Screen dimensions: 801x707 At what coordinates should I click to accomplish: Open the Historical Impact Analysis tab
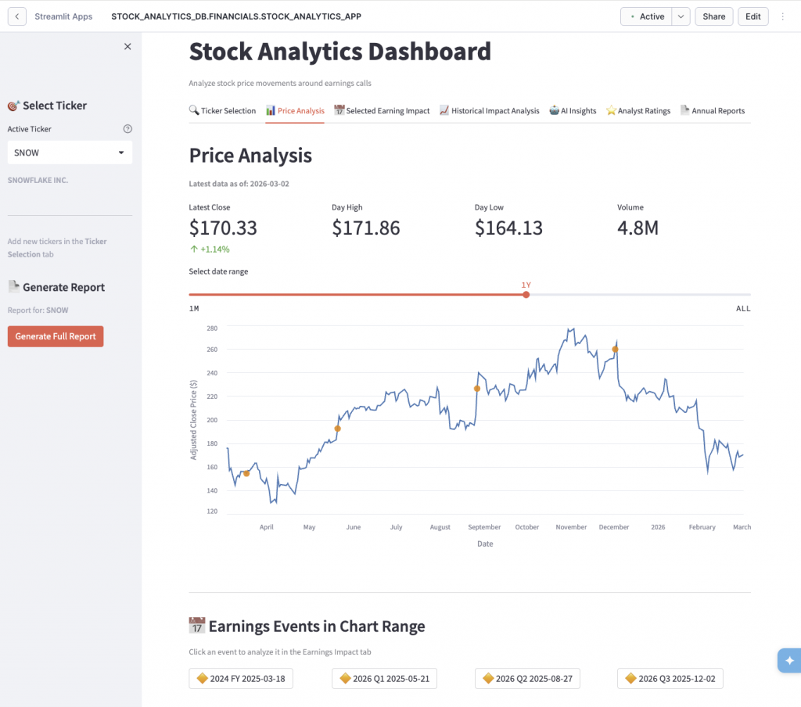tap(489, 111)
